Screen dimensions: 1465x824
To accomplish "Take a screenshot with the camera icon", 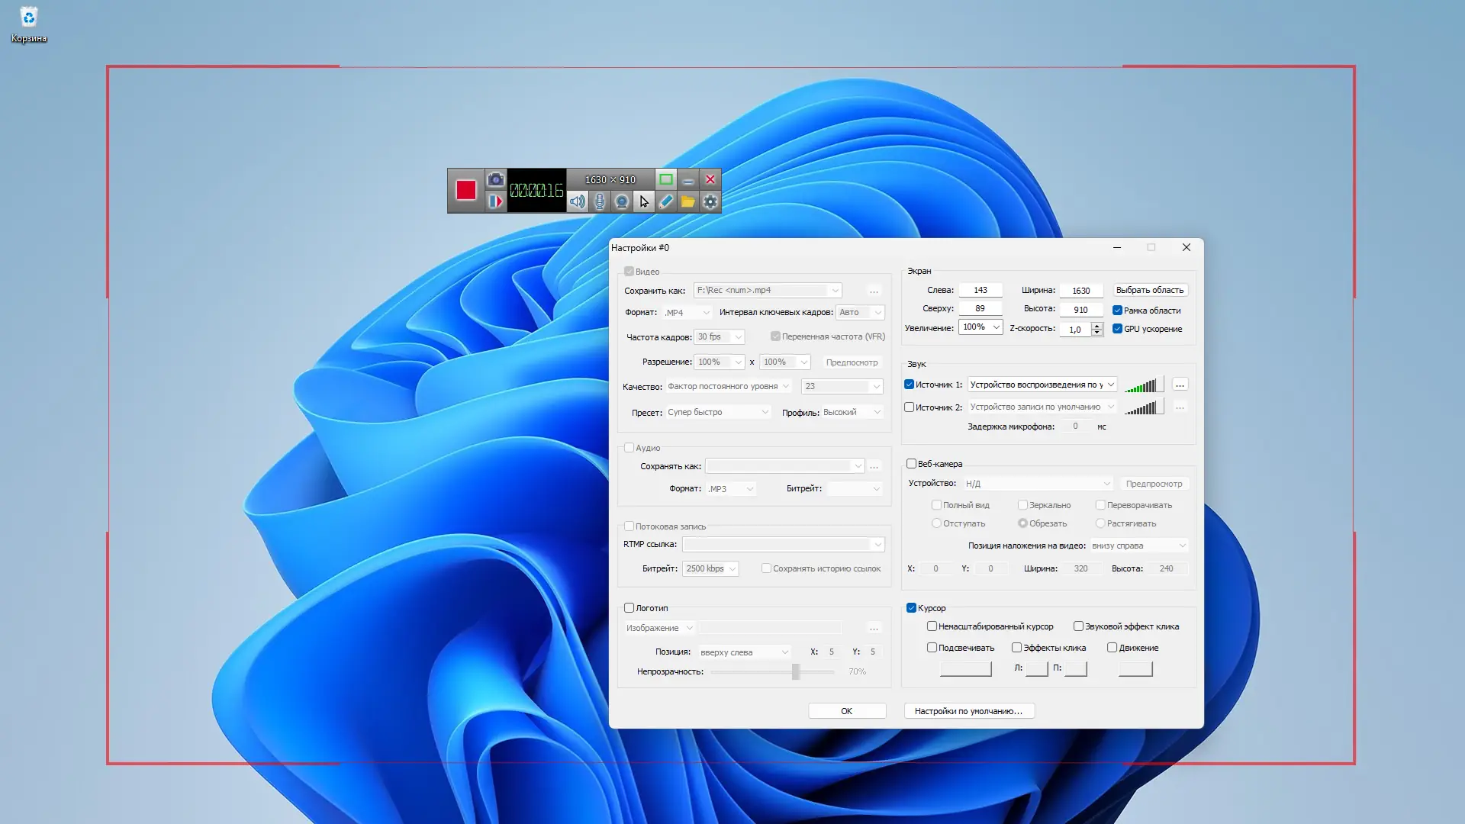I will coord(496,179).
